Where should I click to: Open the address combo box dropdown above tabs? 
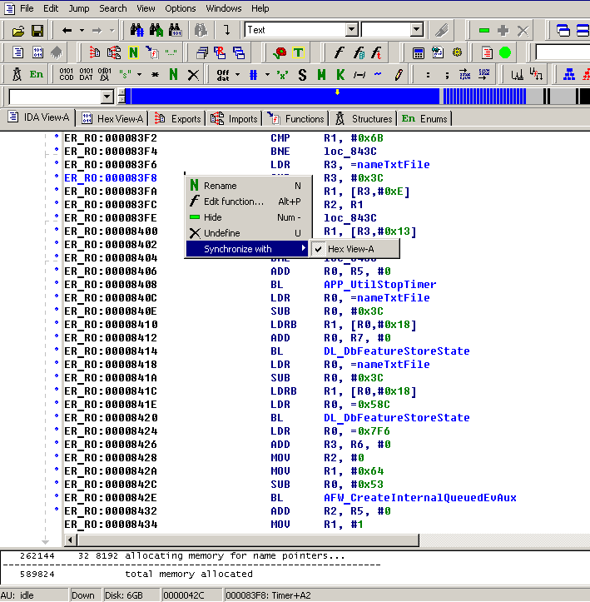click(x=107, y=97)
